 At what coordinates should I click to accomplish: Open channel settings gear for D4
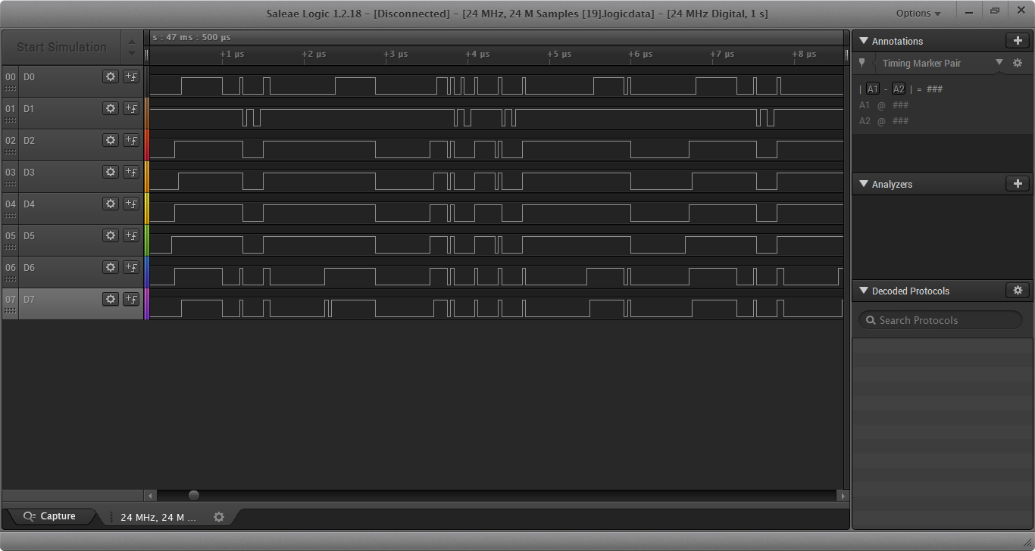(111, 204)
